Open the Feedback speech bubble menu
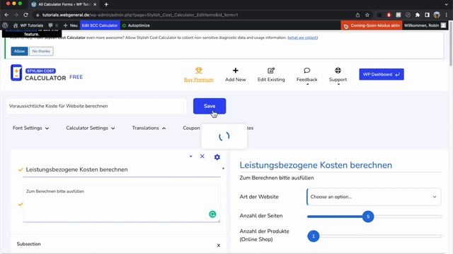453x254 pixels. click(306, 71)
